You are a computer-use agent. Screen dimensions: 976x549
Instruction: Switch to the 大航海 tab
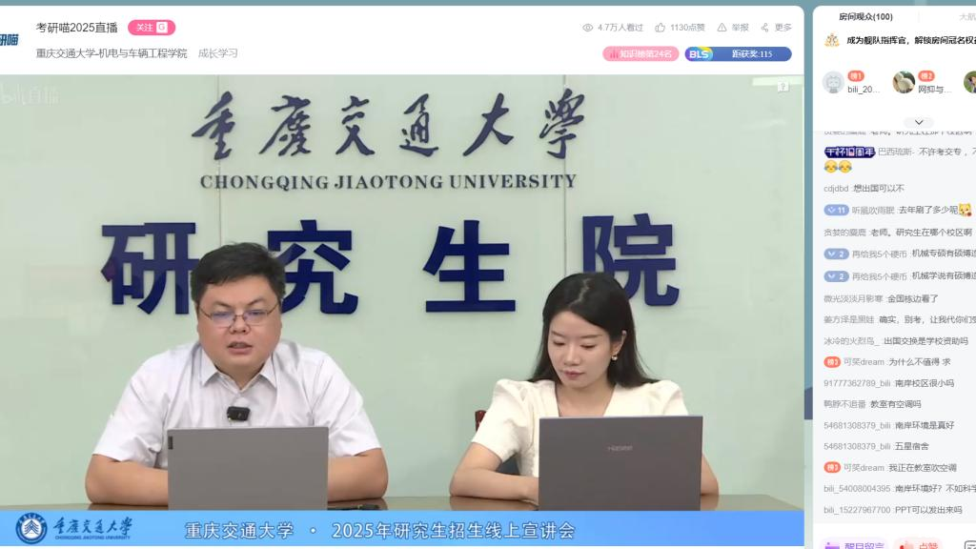[966, 16]
